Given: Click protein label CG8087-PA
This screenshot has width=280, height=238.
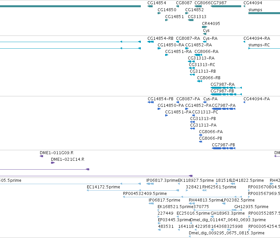Looking at the screenshot, I should tap(188, 99).
